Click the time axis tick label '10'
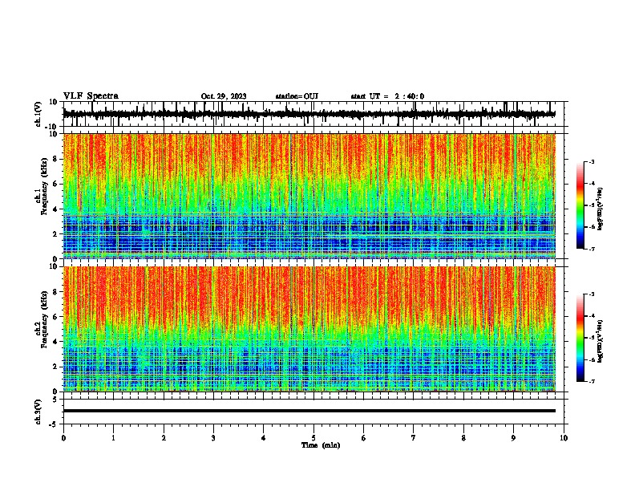 [x=564, y=438]
